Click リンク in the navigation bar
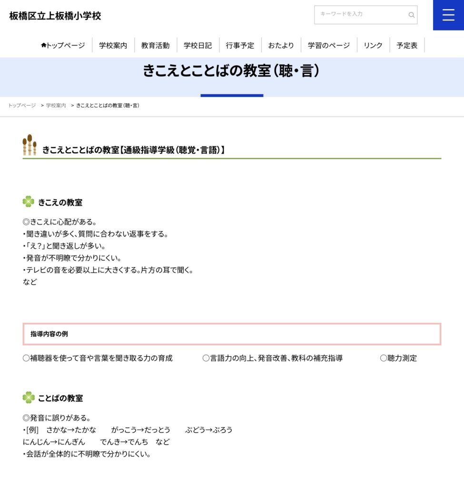This screenshot has width=464, height=487. coord(373,45)
